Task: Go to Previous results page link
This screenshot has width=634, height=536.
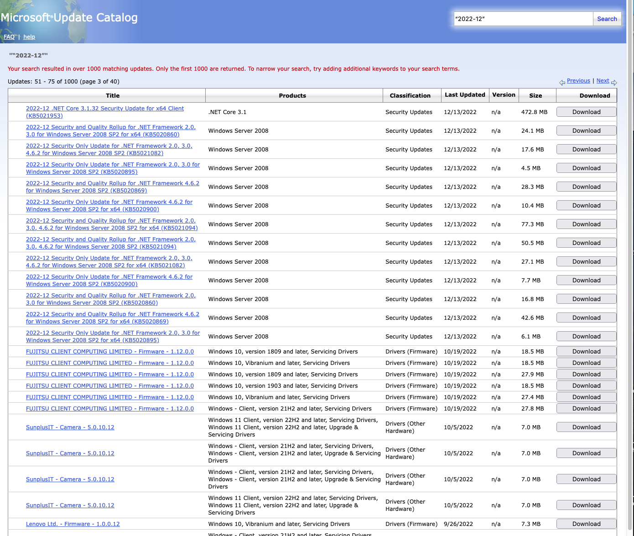Action: tap(578, 81)
